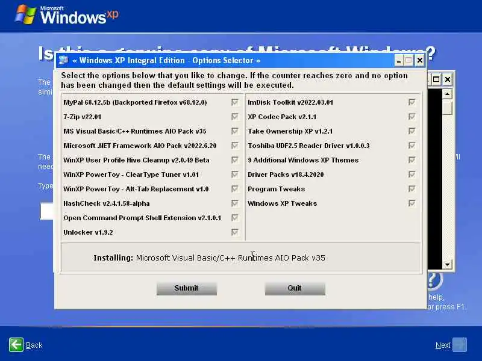Click 'HashCheck v2.4.1.58-alpha' label text
The image size is (482, 361).
(107, 203)
